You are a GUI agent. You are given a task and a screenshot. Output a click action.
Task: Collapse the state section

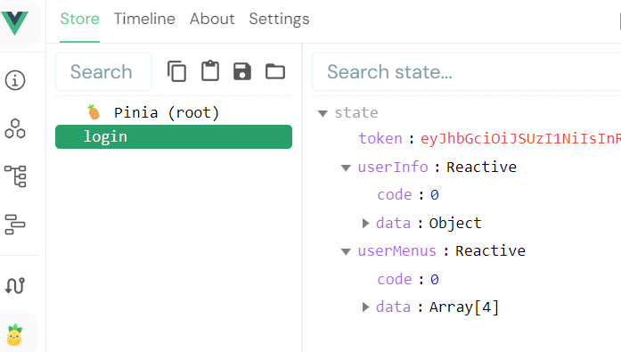pos(323,114)
